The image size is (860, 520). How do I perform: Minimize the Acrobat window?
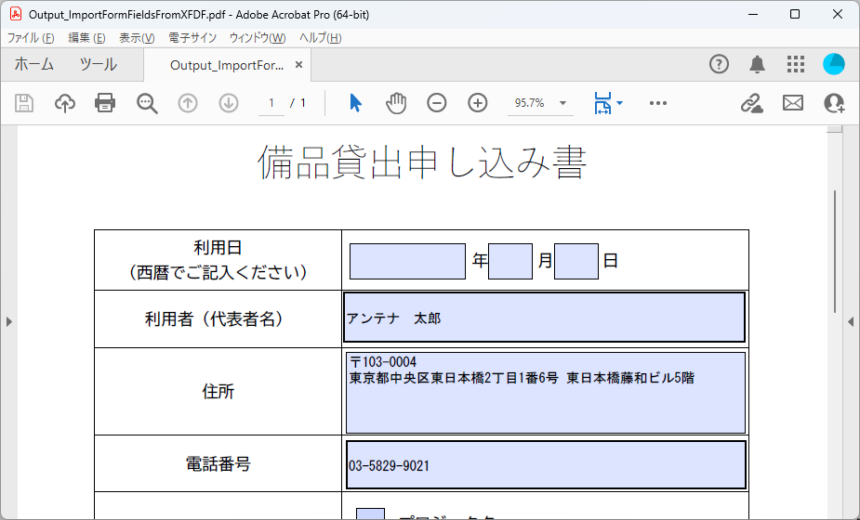(751, 14)
